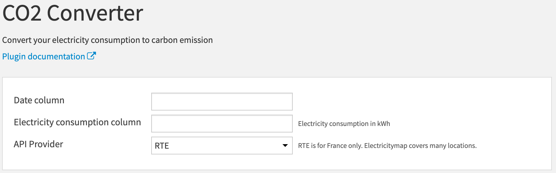Click the "Electricity consumption column" label
Image resolution: width=556 pixels, height=173 pixels.
coord(77,122)
